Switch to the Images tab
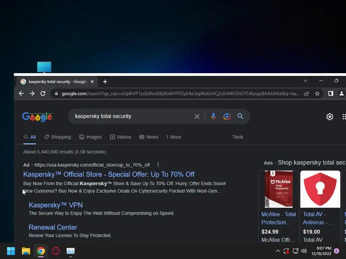Viewport: 346px width, 259px height. click(x=91, y=137)
